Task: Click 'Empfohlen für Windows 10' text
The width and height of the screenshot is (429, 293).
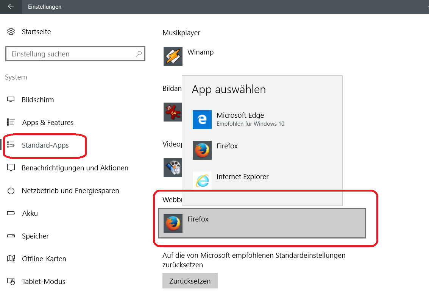Action: [x=250, y=124]
